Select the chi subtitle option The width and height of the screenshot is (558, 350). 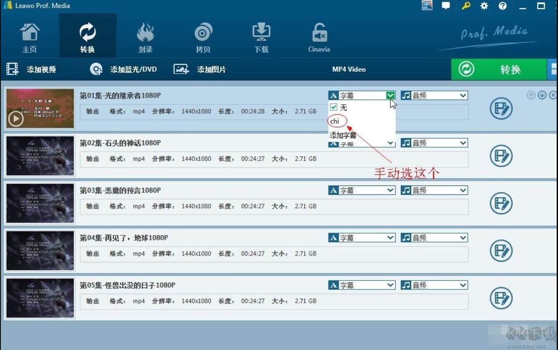pyautogui.click(x=336, y=121)
